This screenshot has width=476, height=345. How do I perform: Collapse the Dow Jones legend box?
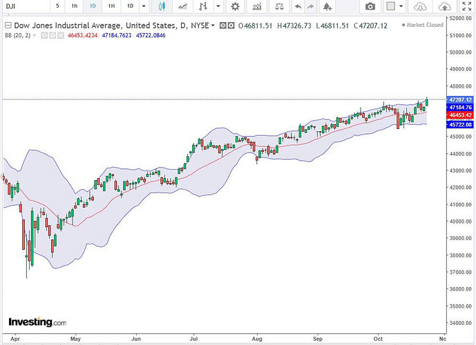8,25
